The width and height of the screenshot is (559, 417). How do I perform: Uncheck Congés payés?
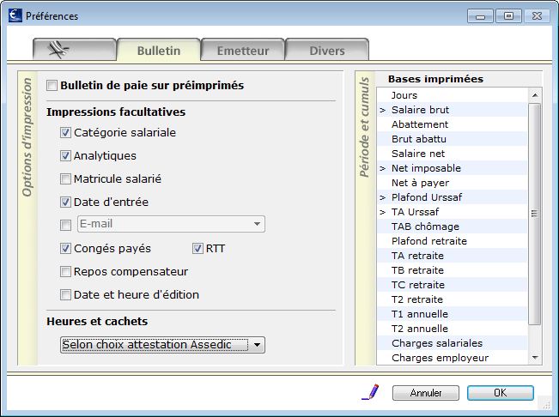click(x=65, y=249)
